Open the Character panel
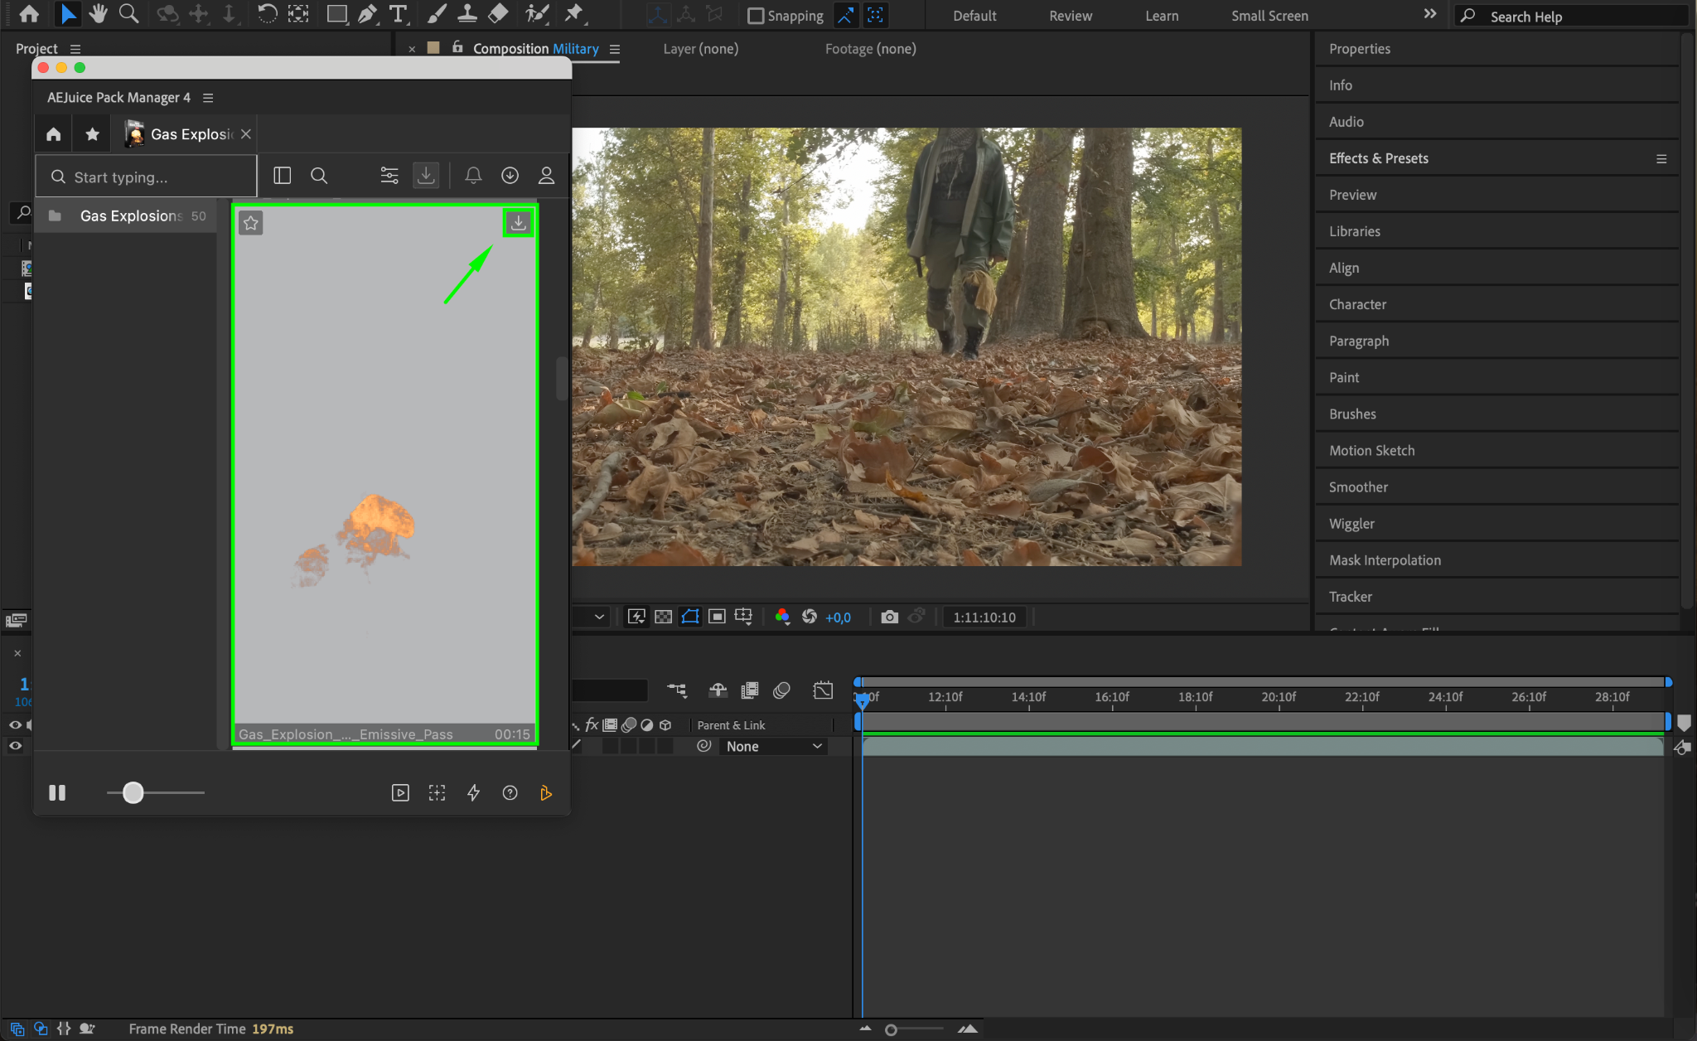The height and width of the screenshot is (1041, 1697). [1357, 304]
